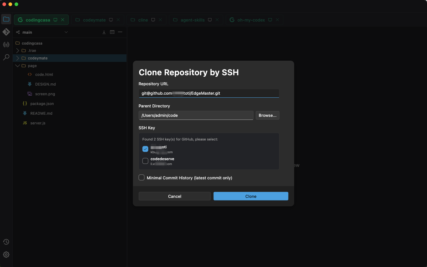Close the oh-my-codex tab
This screenshot has height=267, width=427.
coord(277,20)
